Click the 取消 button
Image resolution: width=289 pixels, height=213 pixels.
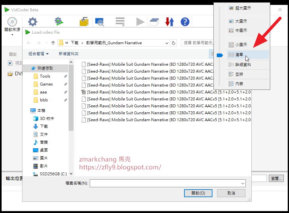231,193
